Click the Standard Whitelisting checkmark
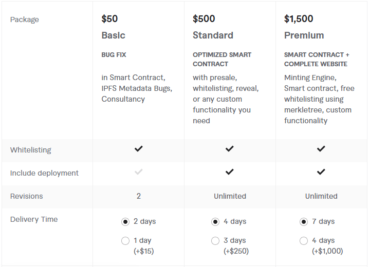Image resolution: width=369 pixels, height=267 pixels. pos(230,149)
